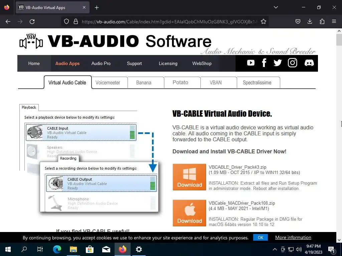The height and width of the screenshot is (256, 342).
Task: Reload the current page
Action: pyautogui.click(x=32, y=22)
